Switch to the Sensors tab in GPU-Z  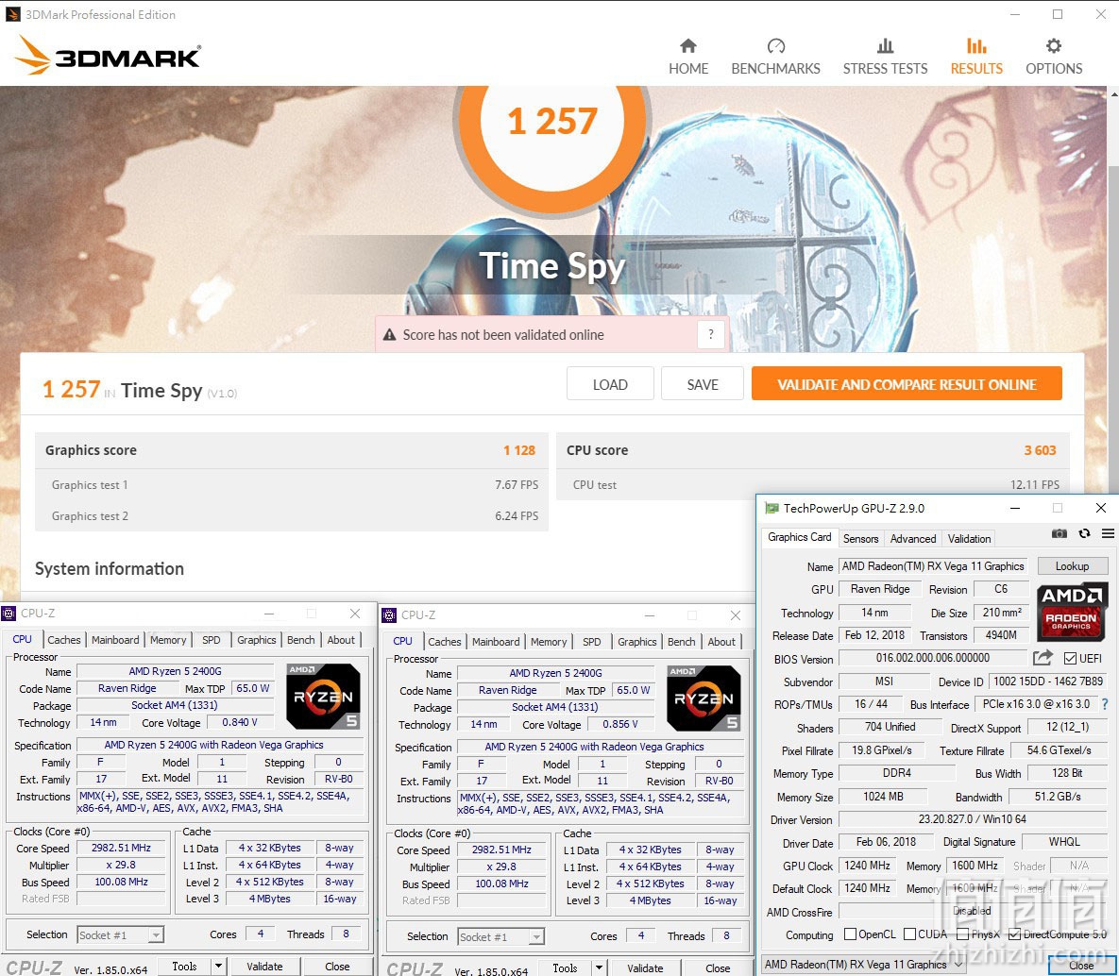pyautogui.click(x=860, y=539)
